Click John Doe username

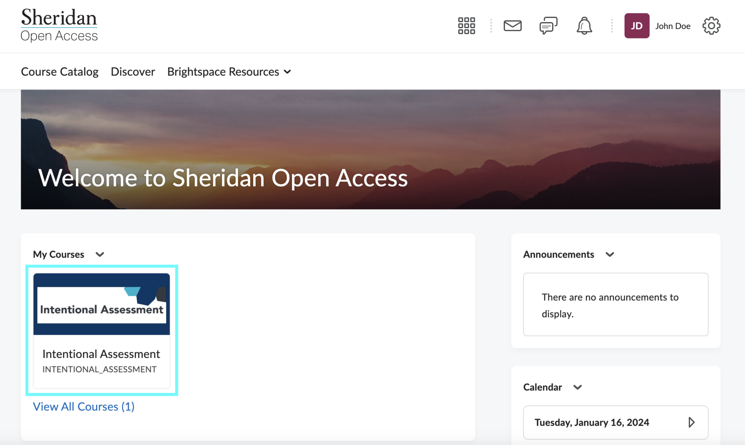[x=673, y=26]
